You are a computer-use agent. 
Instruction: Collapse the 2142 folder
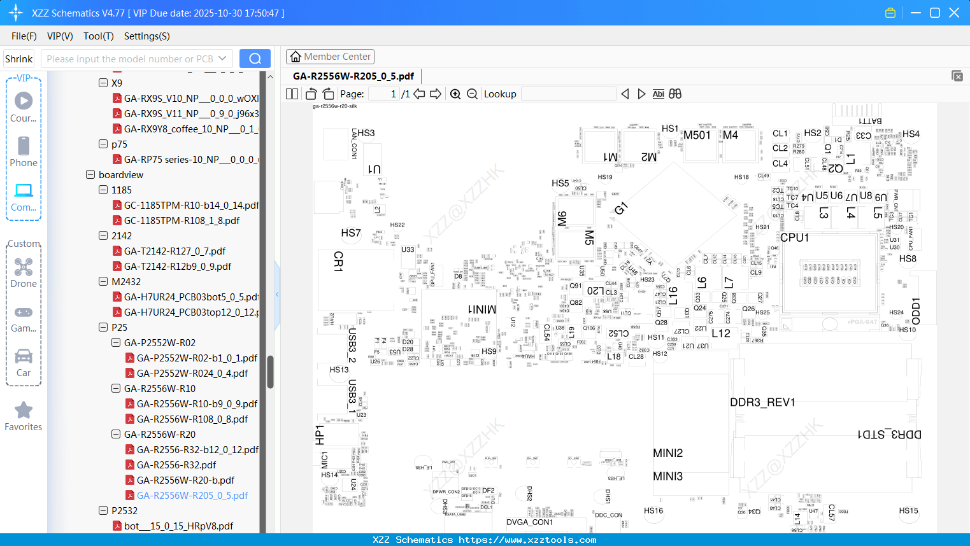click(103, 235)
